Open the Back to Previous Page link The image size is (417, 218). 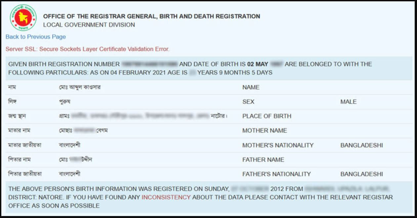pos(36,37)
